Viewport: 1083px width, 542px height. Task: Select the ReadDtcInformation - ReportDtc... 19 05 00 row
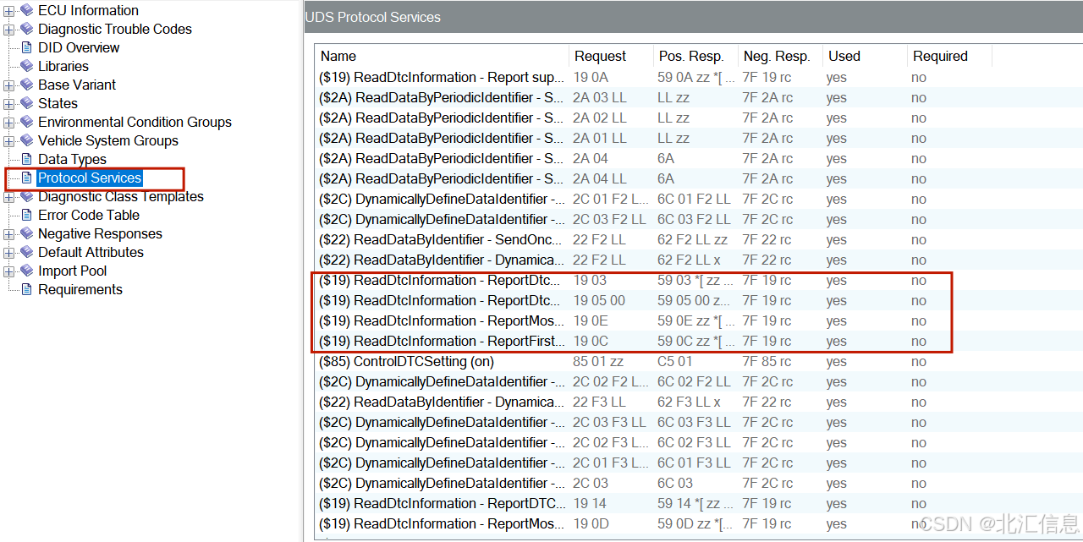(x=698, y=300)
